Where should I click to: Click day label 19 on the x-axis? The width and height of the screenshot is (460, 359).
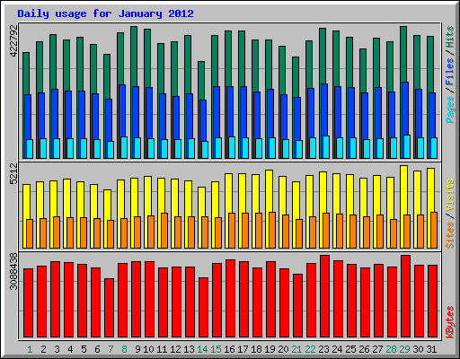coord(270,349)
